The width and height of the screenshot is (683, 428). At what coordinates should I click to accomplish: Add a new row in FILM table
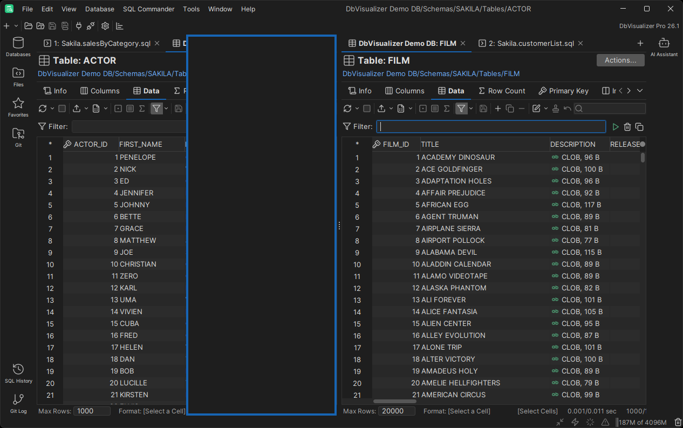[x=498, y=108]
